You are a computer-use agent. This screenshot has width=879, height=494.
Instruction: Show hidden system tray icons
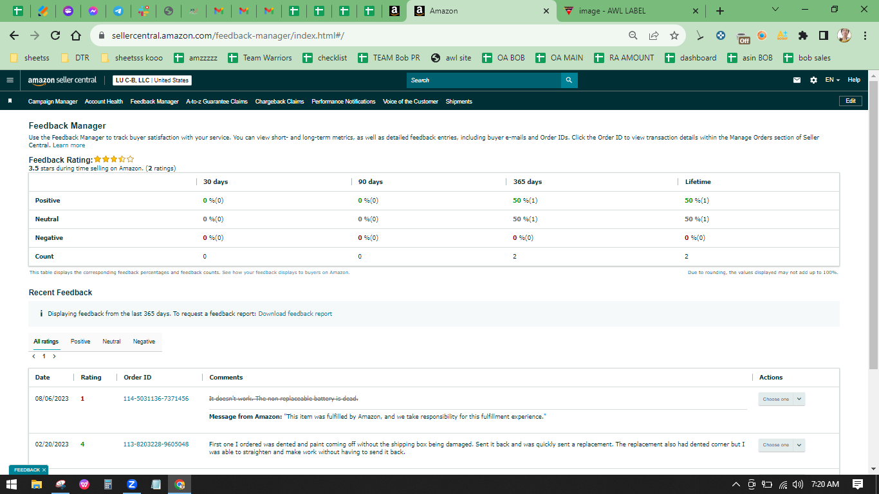point(736,484)
